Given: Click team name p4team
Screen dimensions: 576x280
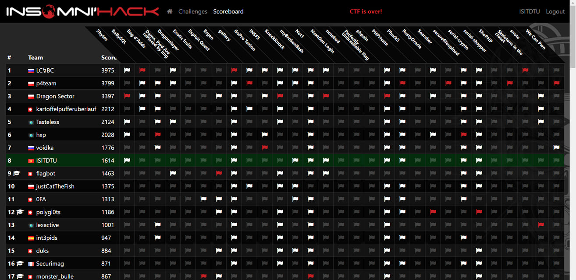Looking at the screenshot, I should pyautogui.click(x=46, y=83).
